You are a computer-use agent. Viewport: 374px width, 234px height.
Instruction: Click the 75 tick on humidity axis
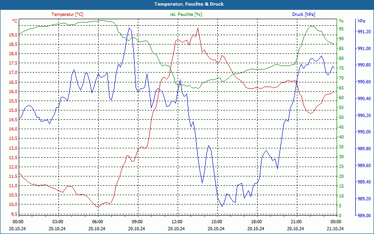[x=341, y=68]
